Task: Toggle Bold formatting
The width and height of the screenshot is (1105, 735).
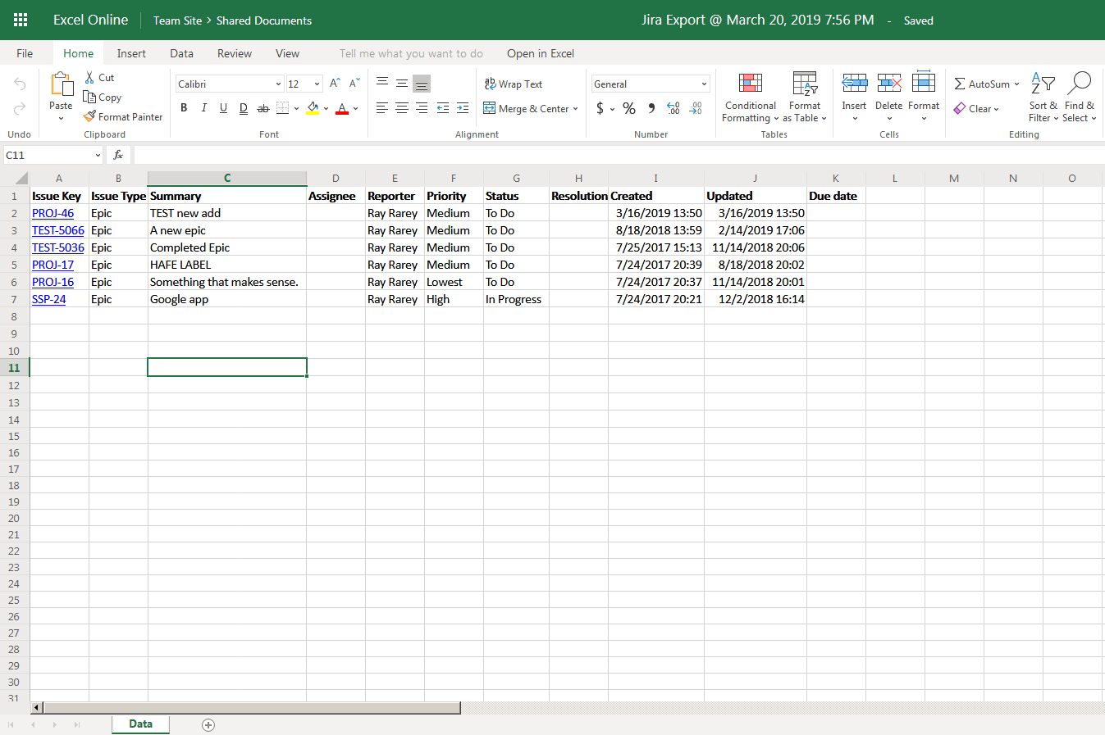Action: click(184, 108)
